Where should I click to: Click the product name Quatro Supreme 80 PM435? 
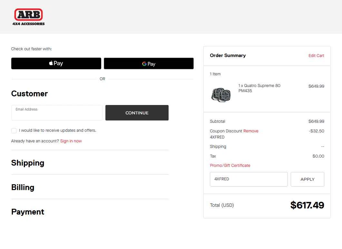click(x=259, y=88)
